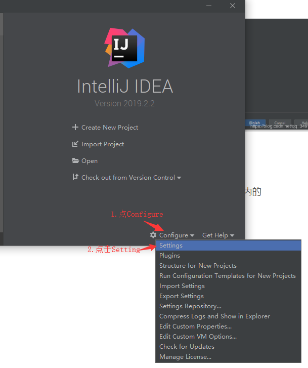This screenshot has width=308, height=368.
Task: Minimize the IntelliJ IDEA welcome window
Action: 209,6
